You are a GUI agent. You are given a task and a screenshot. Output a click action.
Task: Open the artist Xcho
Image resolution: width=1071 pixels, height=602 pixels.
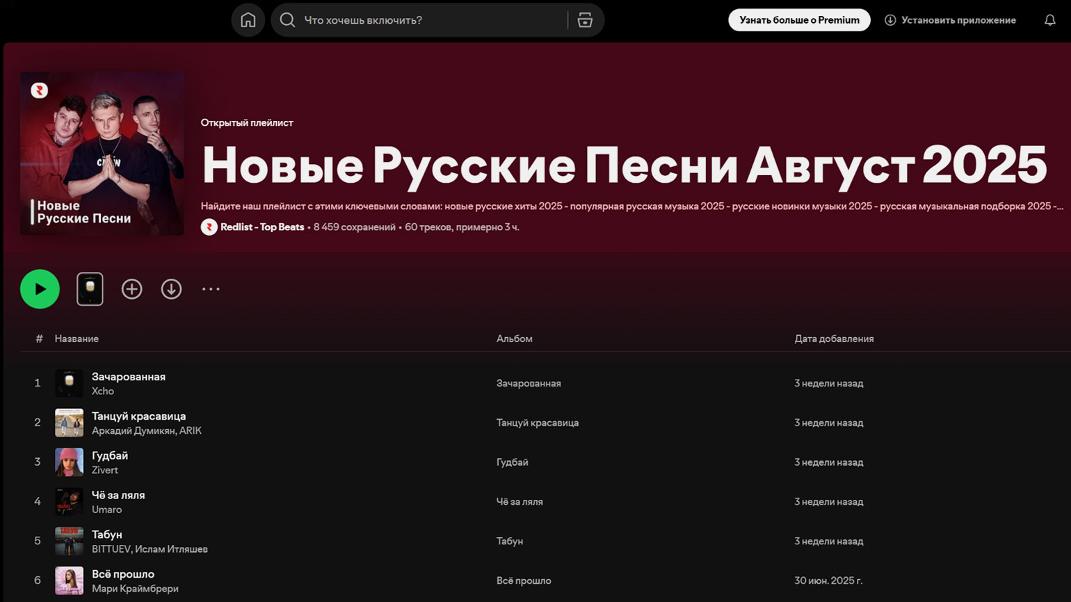103,391
